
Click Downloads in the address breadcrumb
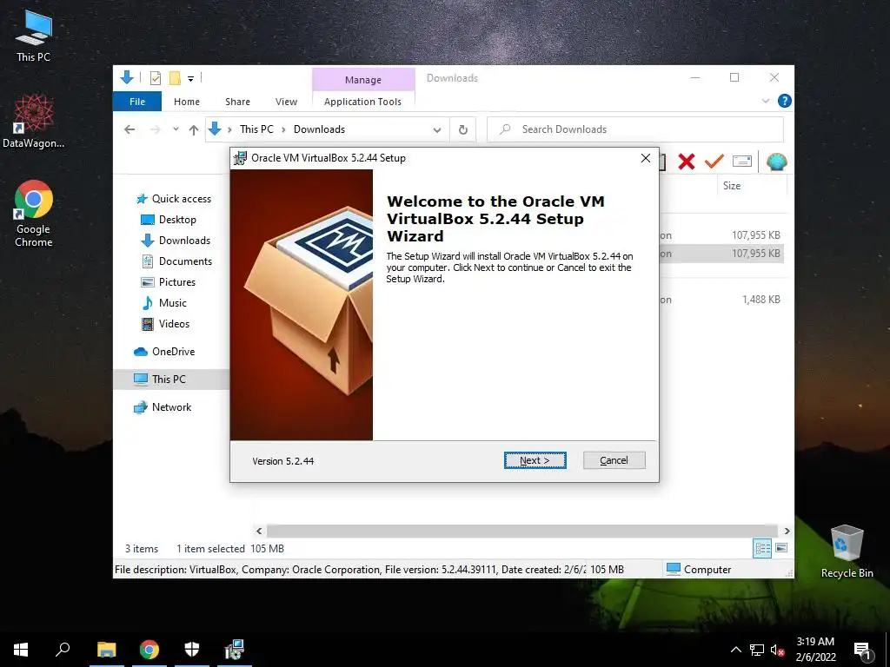[x=319, y=129]
